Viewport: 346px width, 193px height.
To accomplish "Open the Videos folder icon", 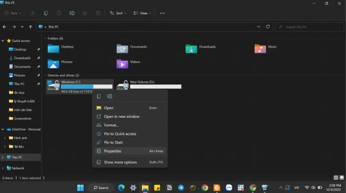I will 122,64.
